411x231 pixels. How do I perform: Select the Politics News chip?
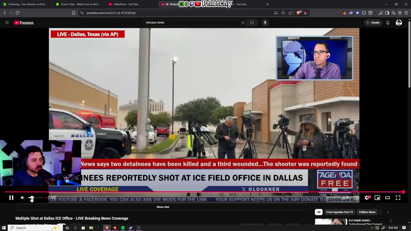pyautogui.click(x=367, y=212)
